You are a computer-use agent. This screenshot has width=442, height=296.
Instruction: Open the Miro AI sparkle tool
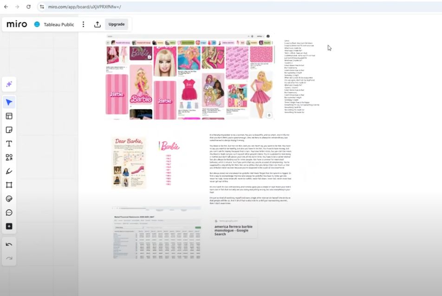[x=9, y=84]
